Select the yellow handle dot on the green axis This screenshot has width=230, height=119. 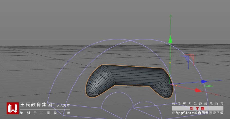(170, 63)
